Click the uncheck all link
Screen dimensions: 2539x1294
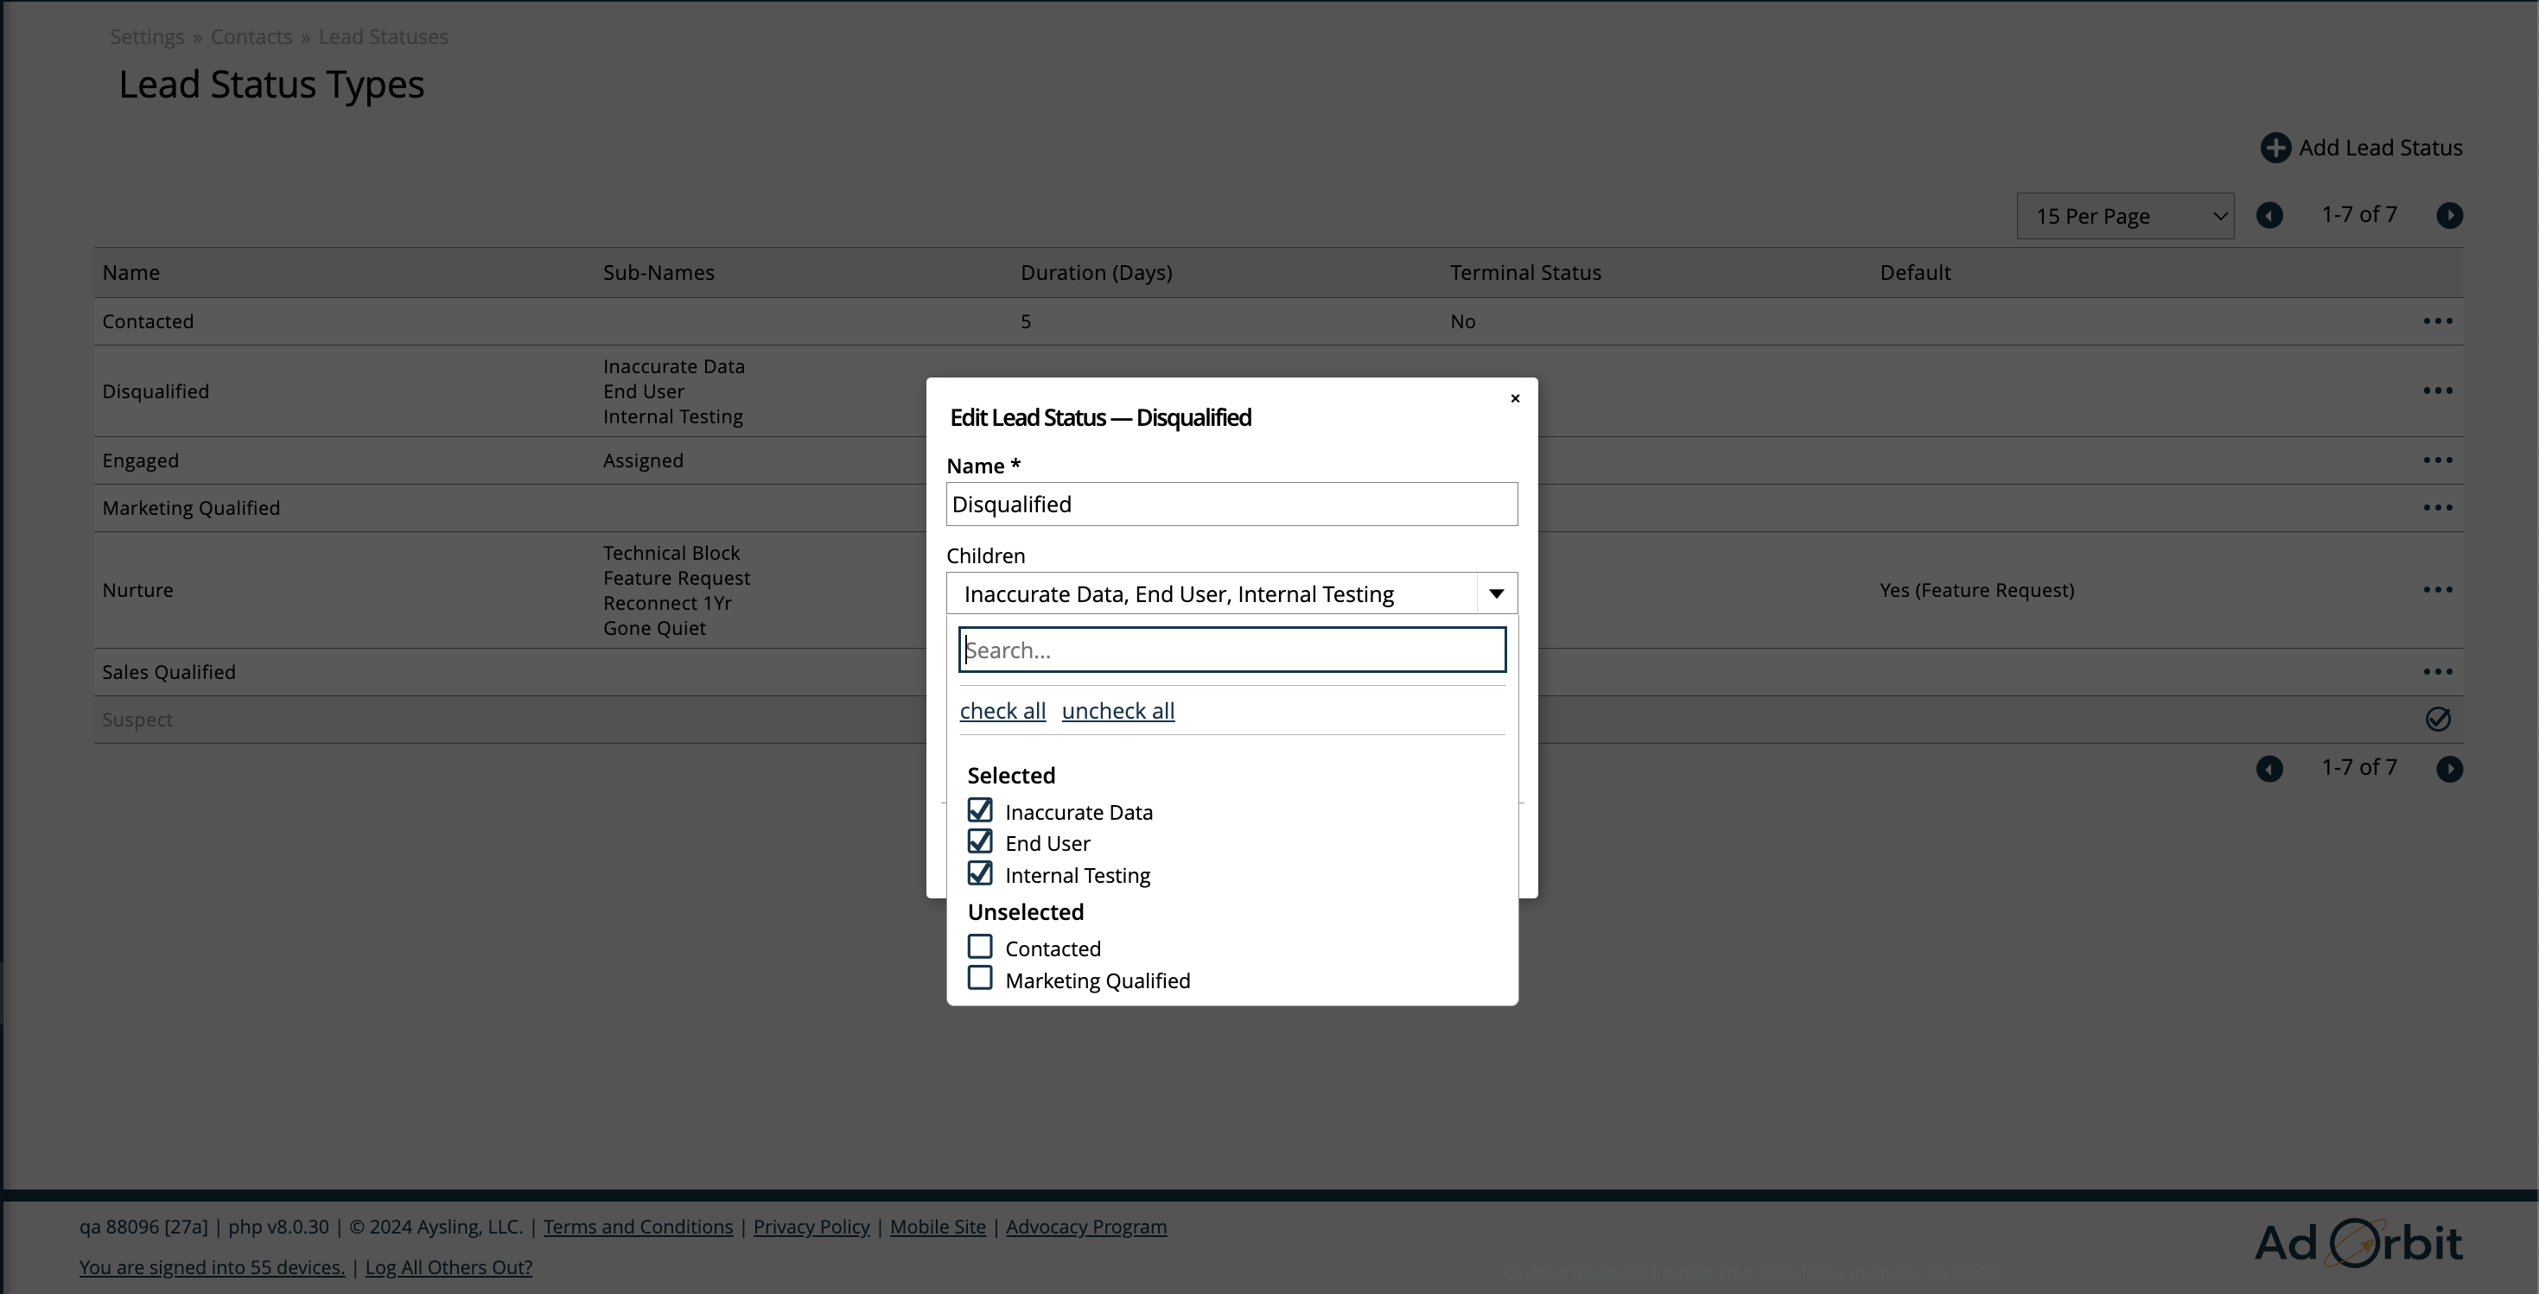click(1117, 711)
